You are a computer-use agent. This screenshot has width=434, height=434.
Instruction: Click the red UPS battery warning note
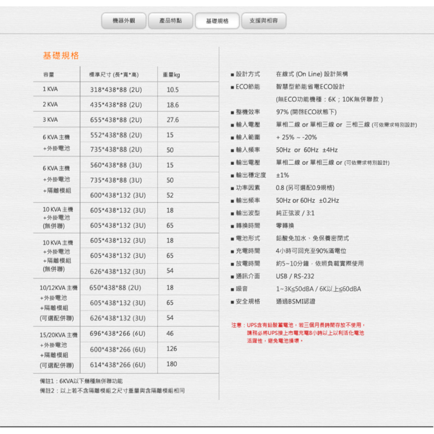(x=298, y=333)
